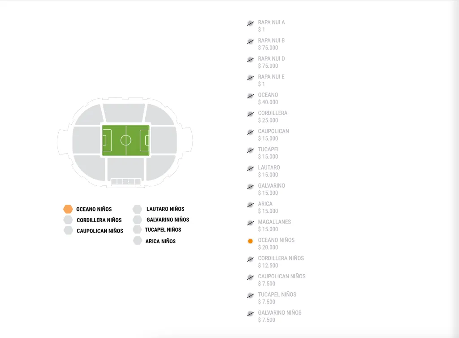
Task: Click the sold-out icon for GALVARINO NIÑOS
Action: pos(250,313)
